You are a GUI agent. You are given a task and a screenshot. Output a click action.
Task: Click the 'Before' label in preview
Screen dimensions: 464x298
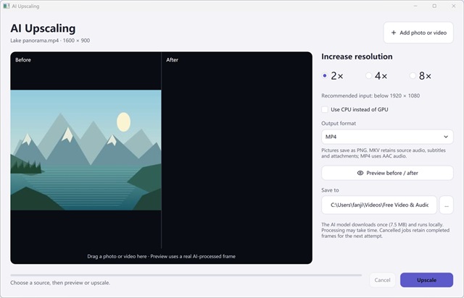pyautogui.click(x=23, y=60)
